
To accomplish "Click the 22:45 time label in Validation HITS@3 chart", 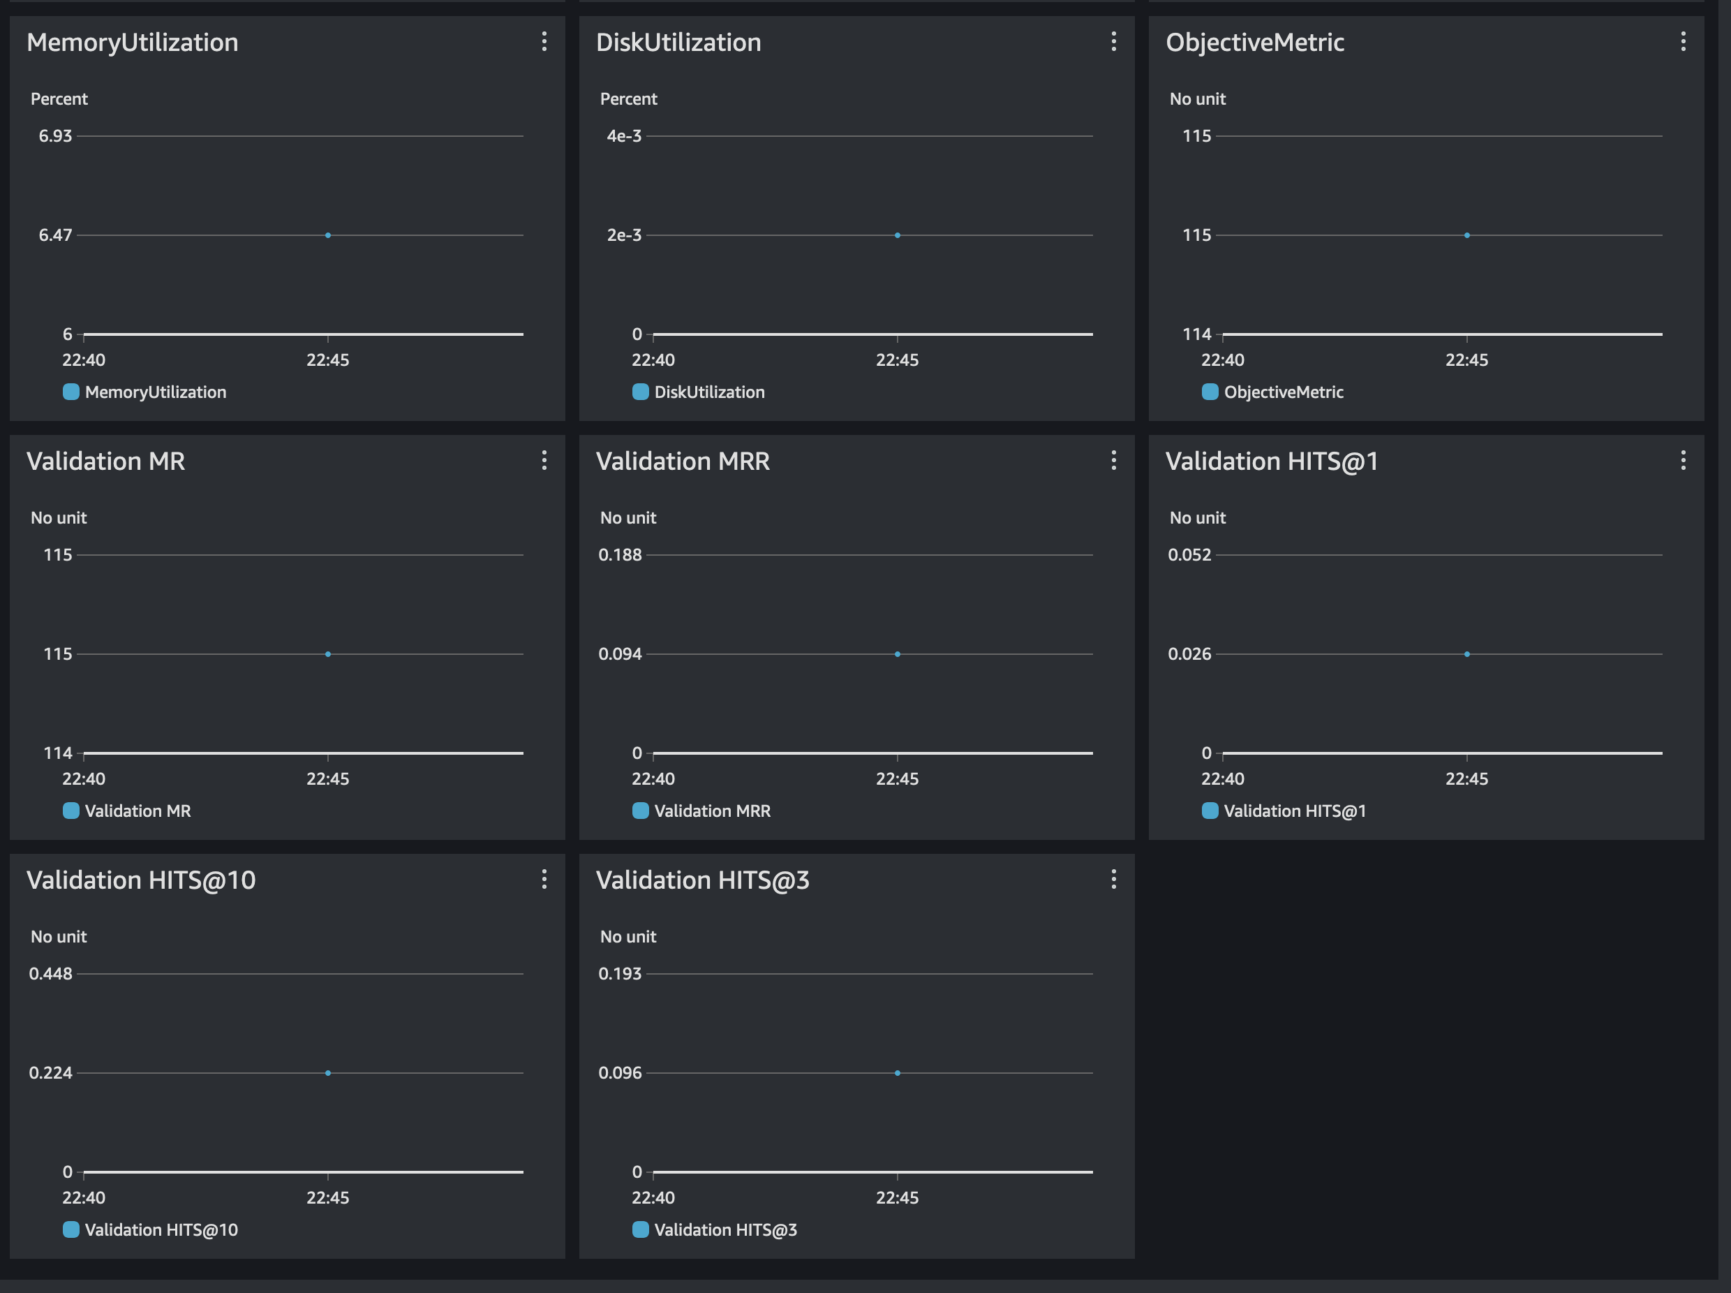I will pyautogui.click(x=898, y=1197).
